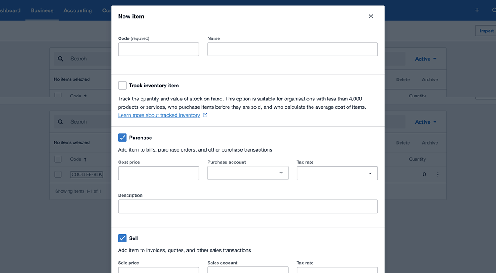496x273 pixels.
Task: Uncheck the Purchase checkbox
Action: coord(122,138)
